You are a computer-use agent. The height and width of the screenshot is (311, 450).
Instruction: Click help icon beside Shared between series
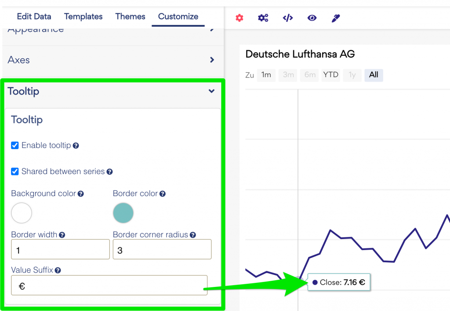pyautogui.click(x=109, y=172)
